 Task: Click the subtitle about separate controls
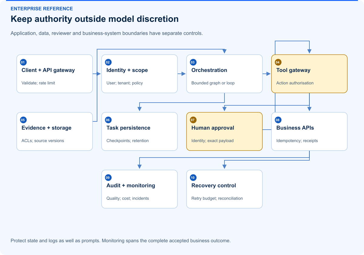click(x=107, y=33)
